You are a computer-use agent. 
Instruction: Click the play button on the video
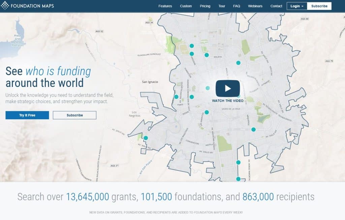pos(228,89)
